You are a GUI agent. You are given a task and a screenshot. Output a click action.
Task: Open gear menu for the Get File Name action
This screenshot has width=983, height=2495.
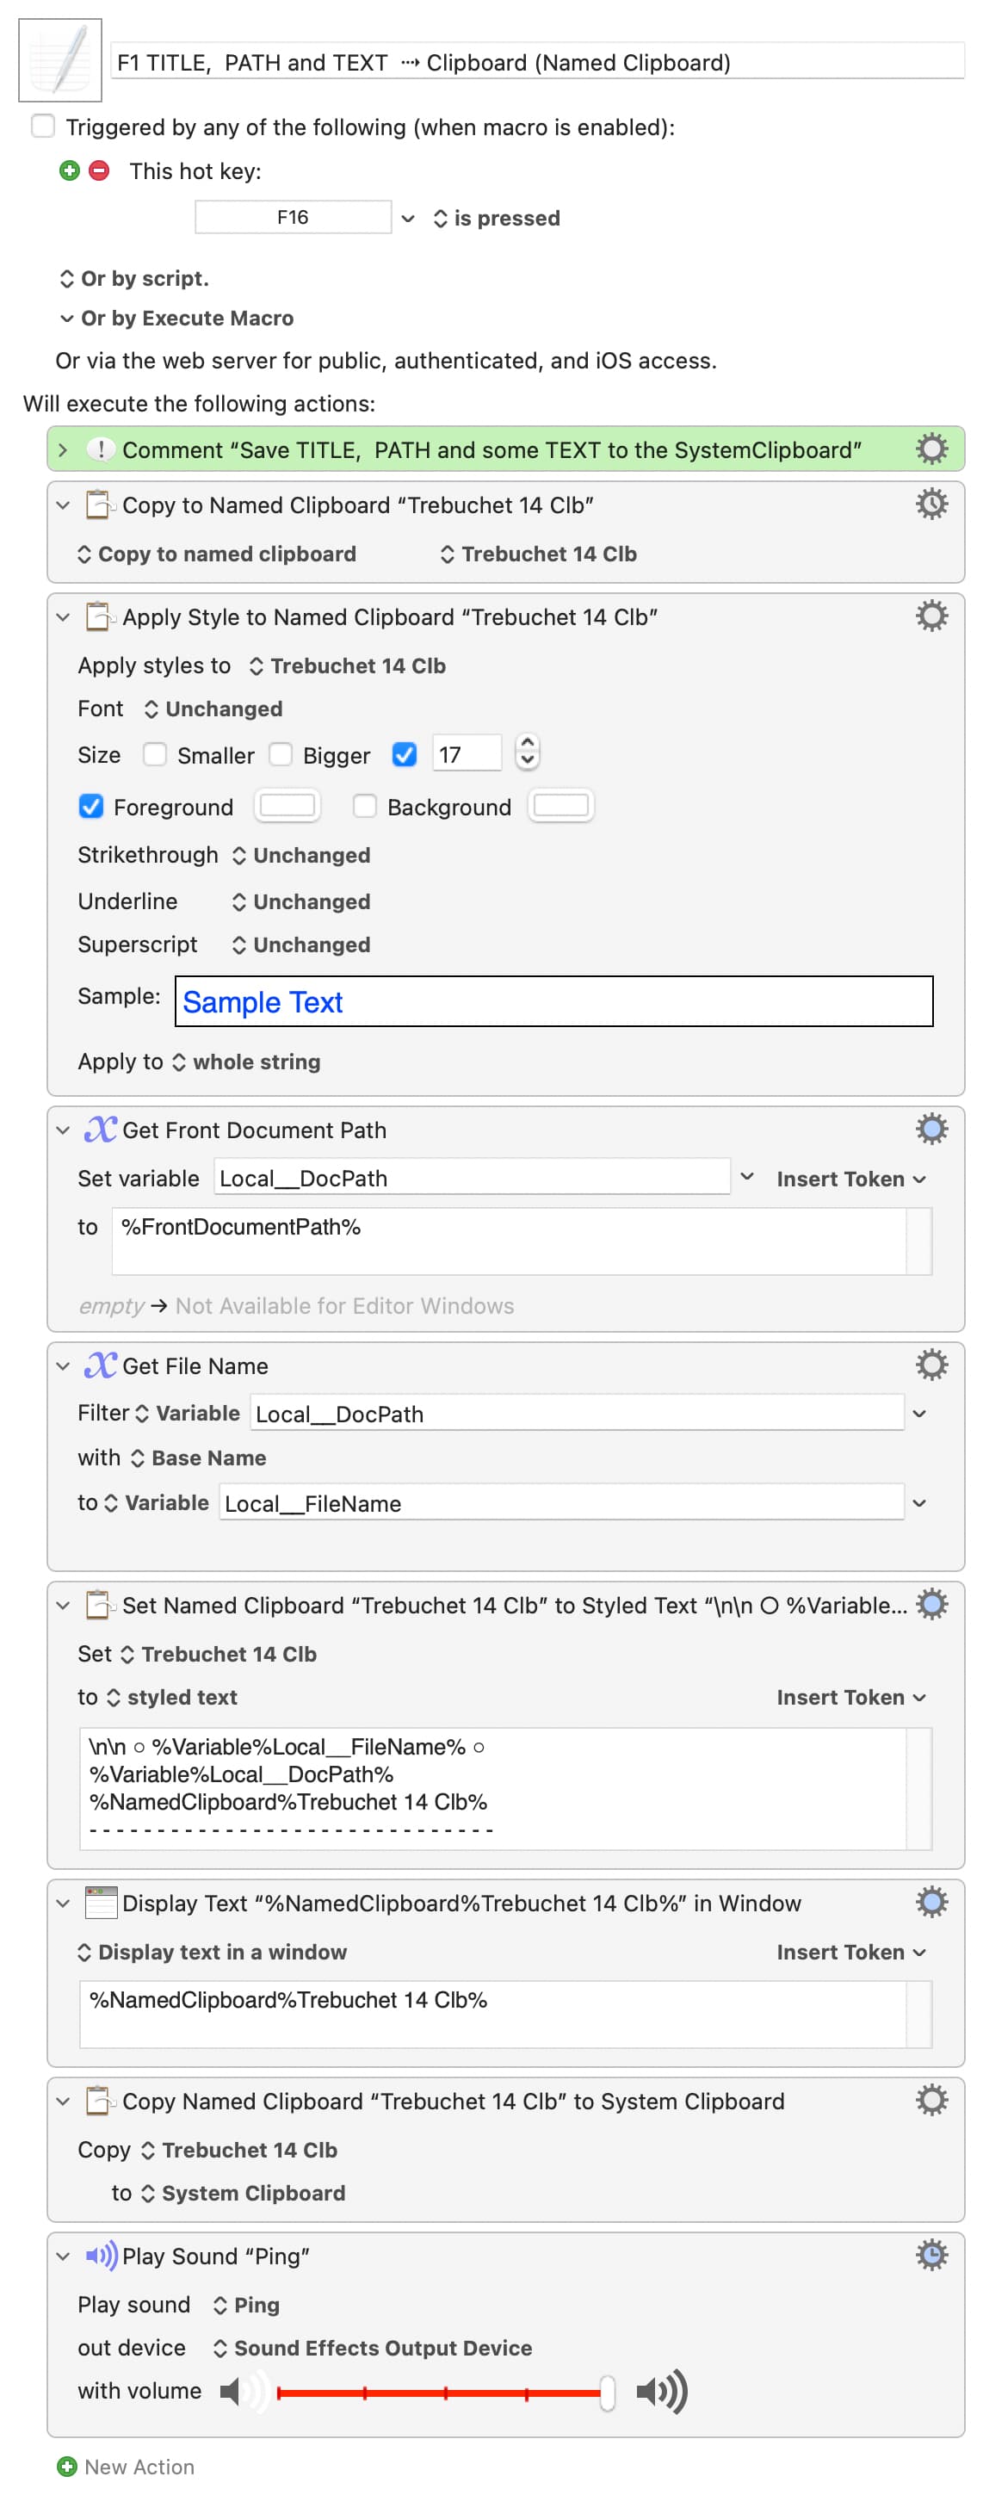[x=930, y=1365]
